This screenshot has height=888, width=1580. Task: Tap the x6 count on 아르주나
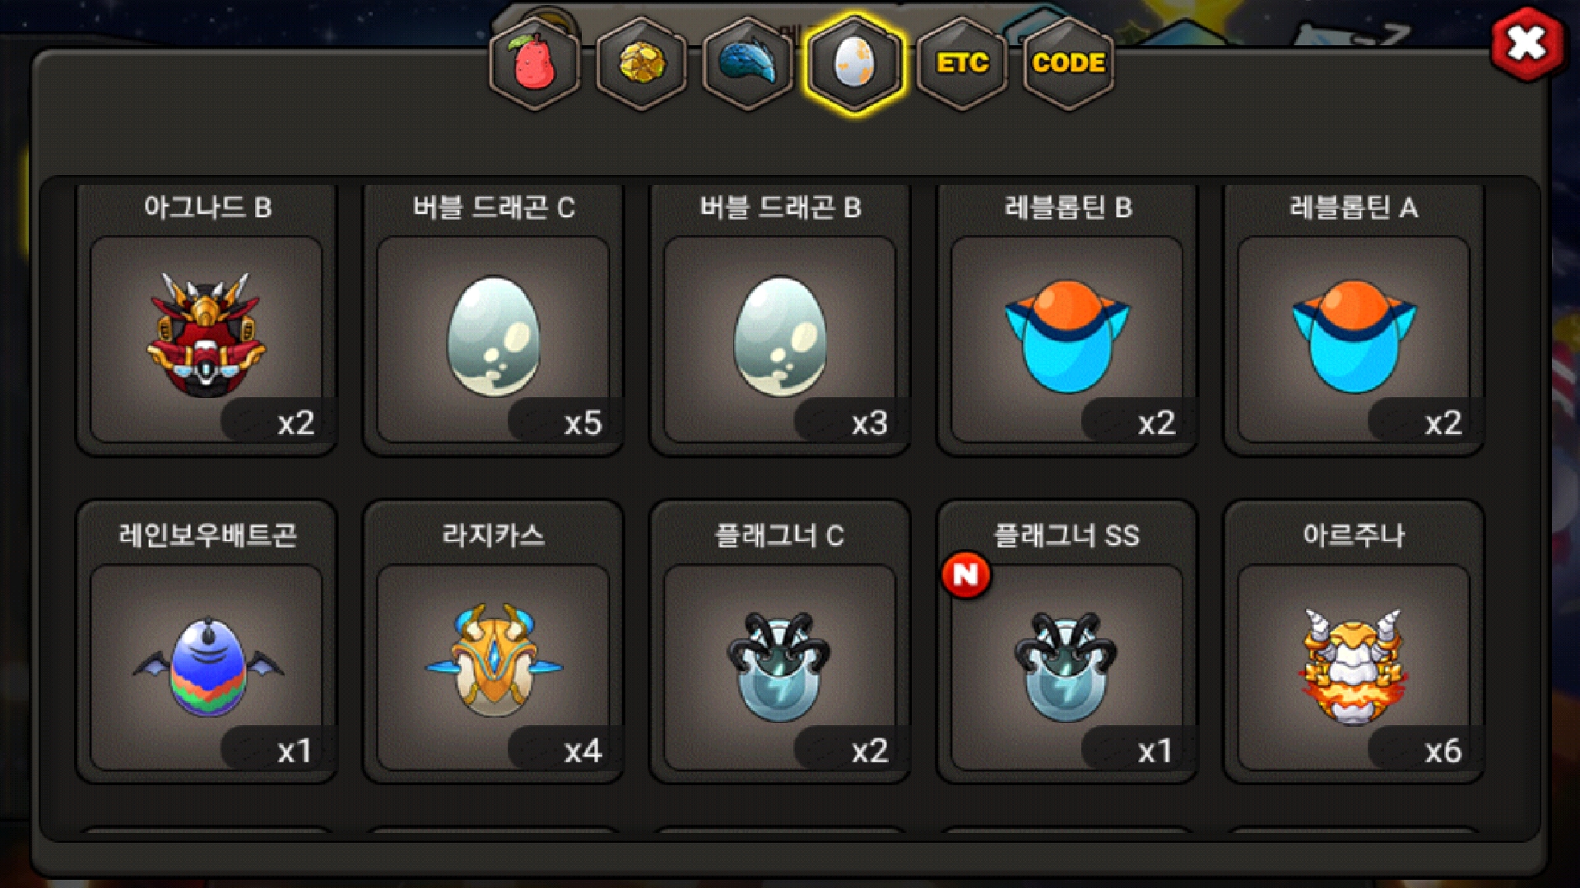[1443, 751]
